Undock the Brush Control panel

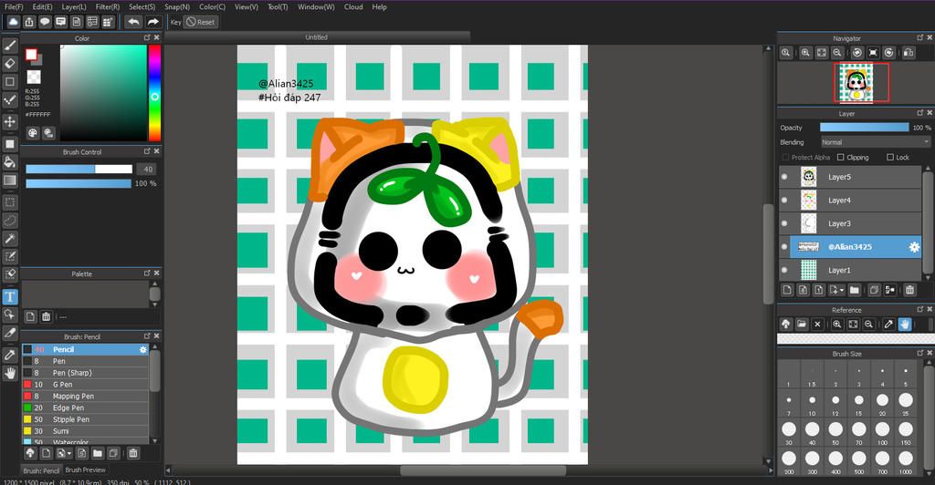[147, 151]
